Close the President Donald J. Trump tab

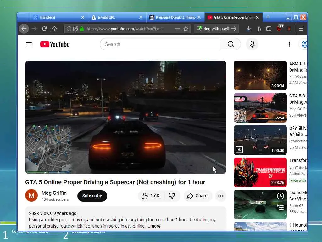pyautogui.click(x=199, y=18)
